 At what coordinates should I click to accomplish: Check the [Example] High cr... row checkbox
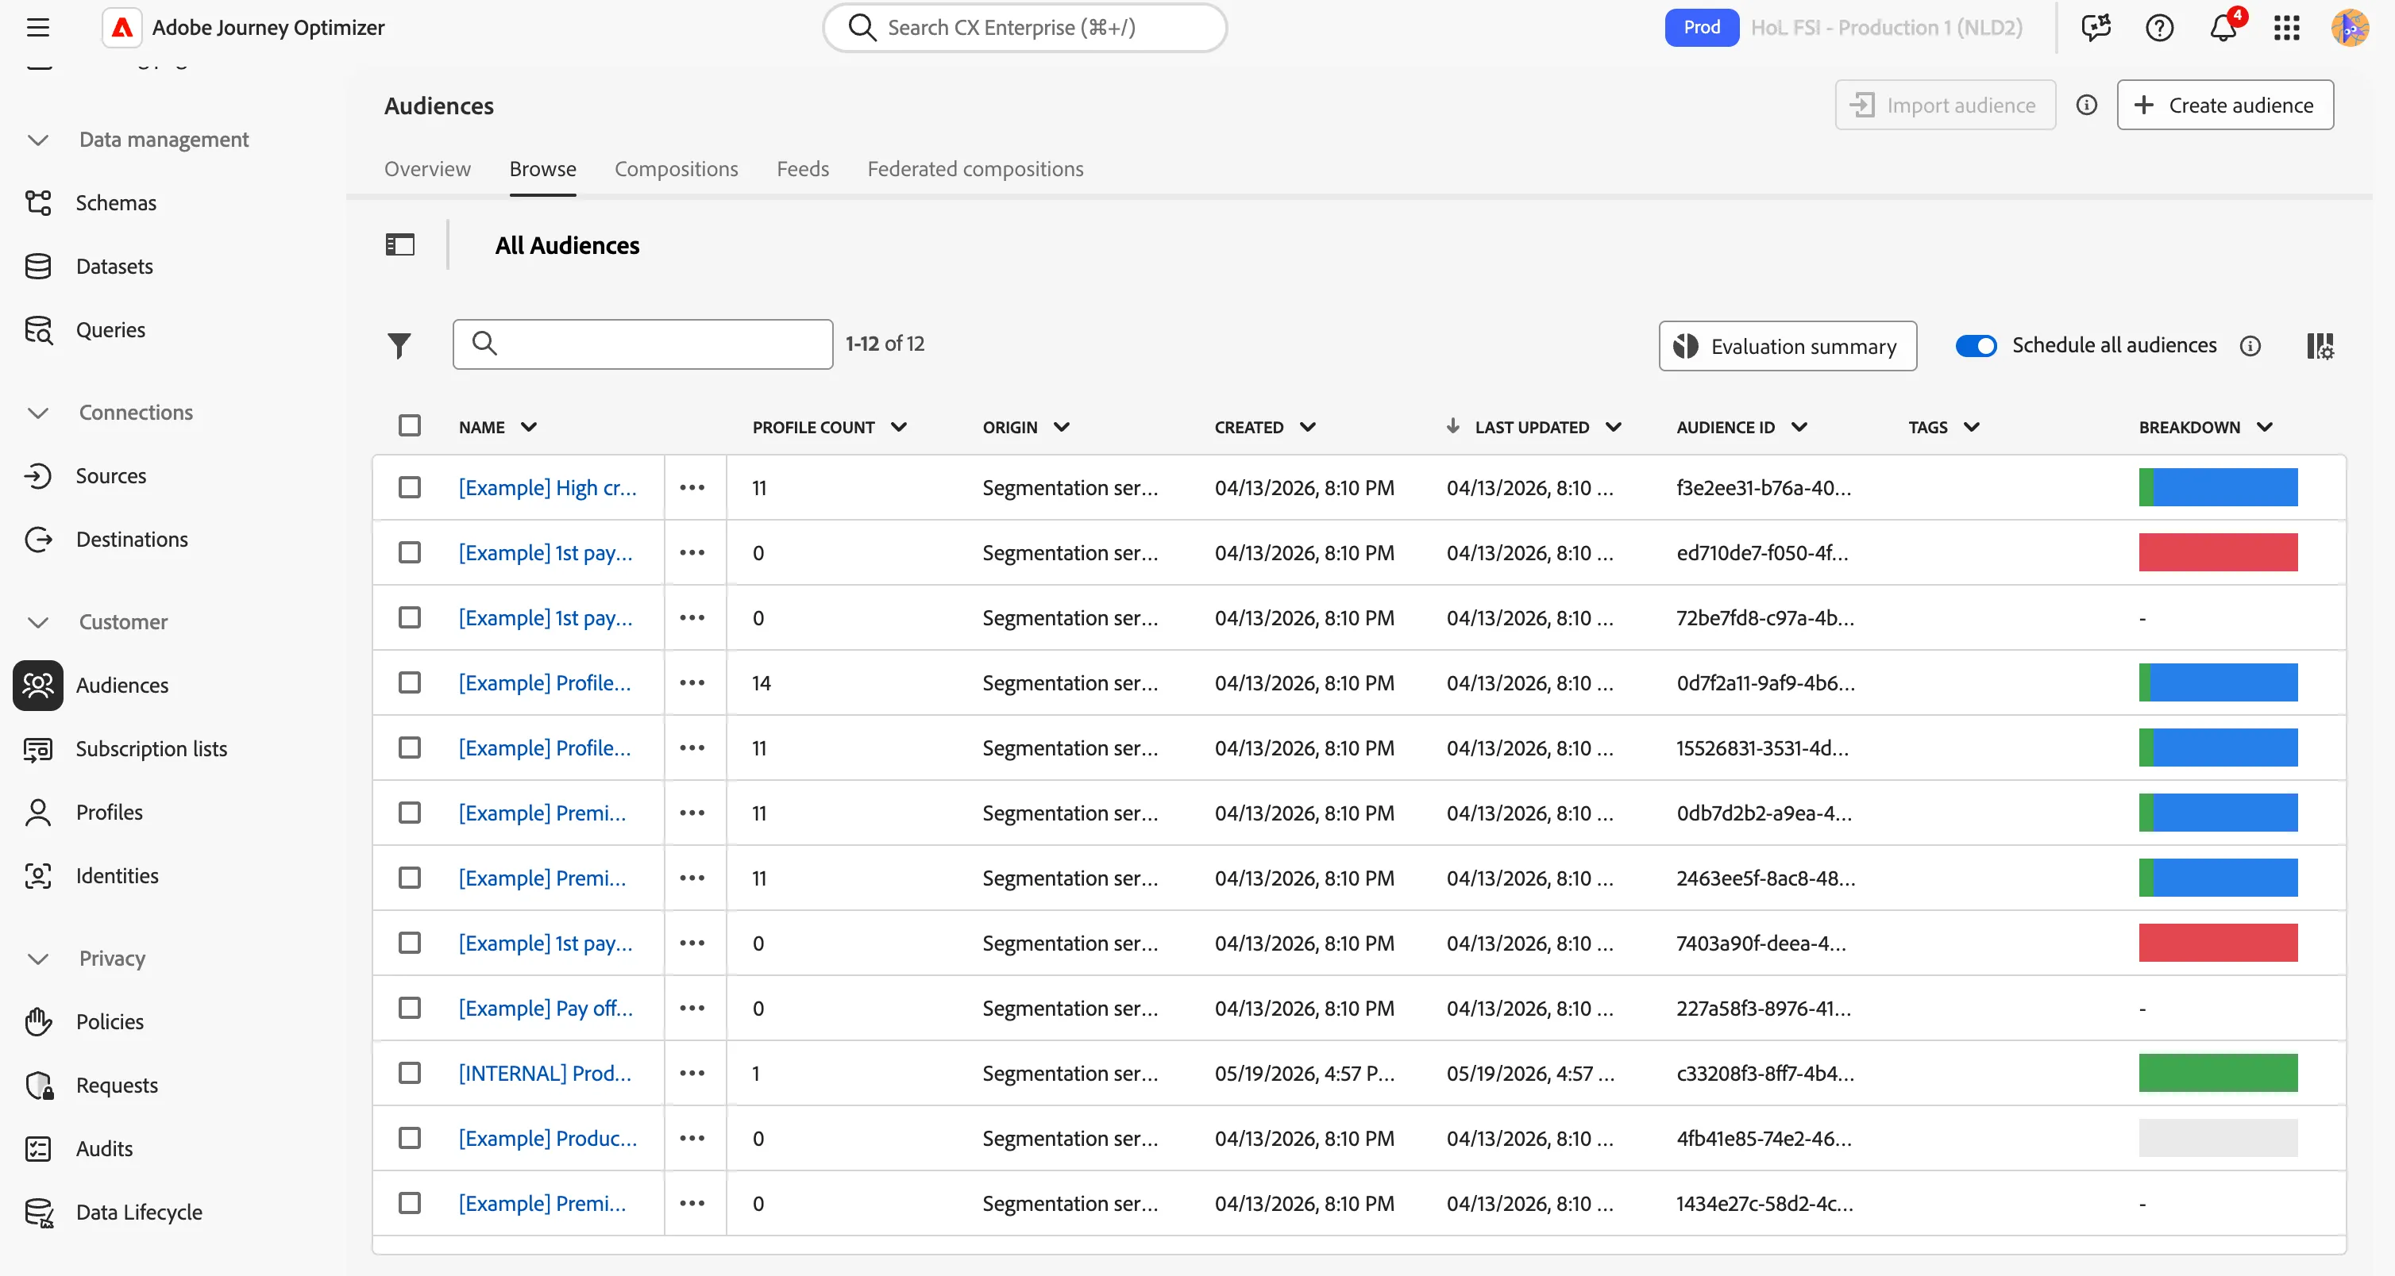tap(409, 488)
